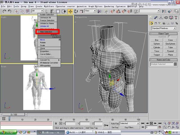
Task: Open the Select by Name dialog icon
Action: click(52, 11)
